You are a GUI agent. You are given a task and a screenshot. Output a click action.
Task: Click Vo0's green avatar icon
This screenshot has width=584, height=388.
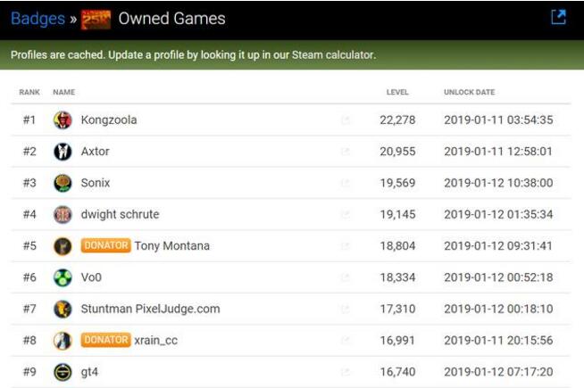coord(63,277)
